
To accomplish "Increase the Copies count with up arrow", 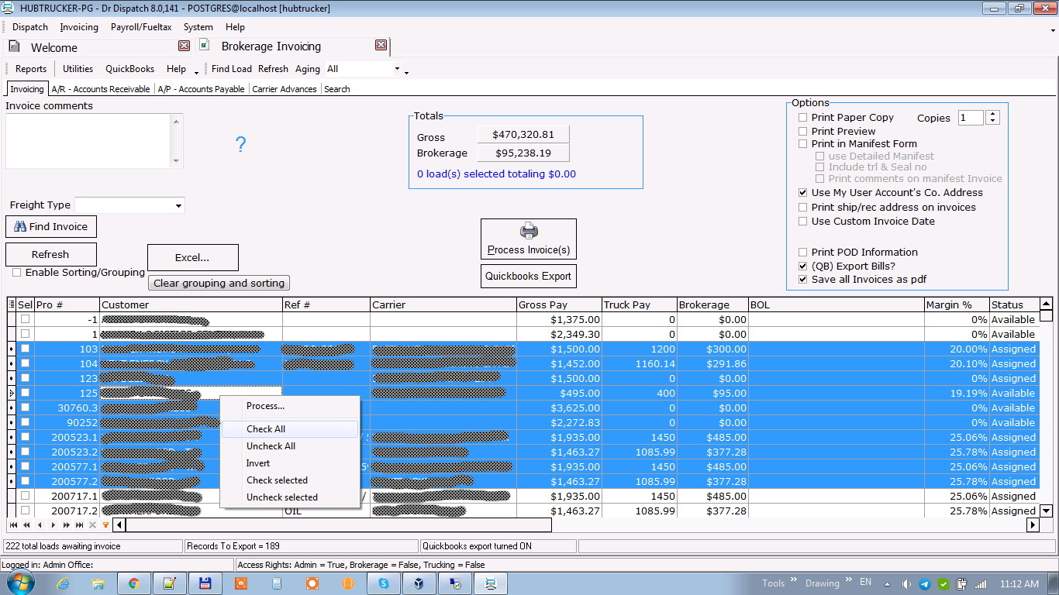I will [x=992, y=115].
